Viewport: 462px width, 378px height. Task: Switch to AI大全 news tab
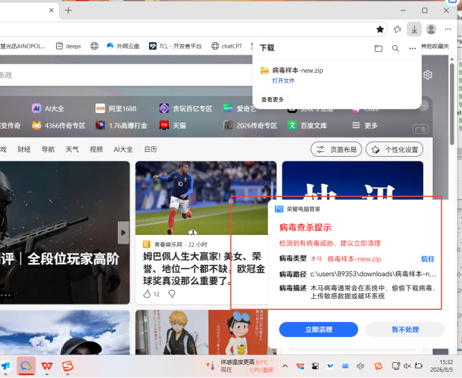(123, 149)
